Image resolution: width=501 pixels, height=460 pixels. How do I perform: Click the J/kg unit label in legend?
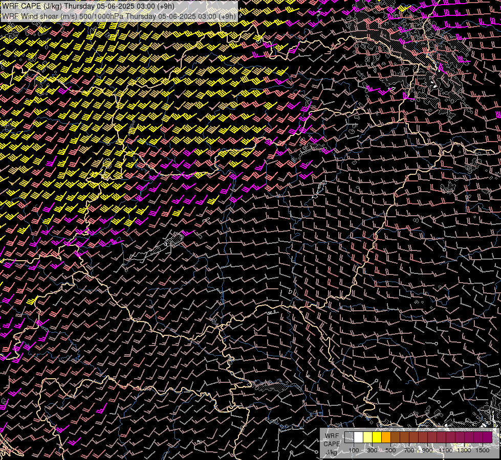tap(331, 452)
